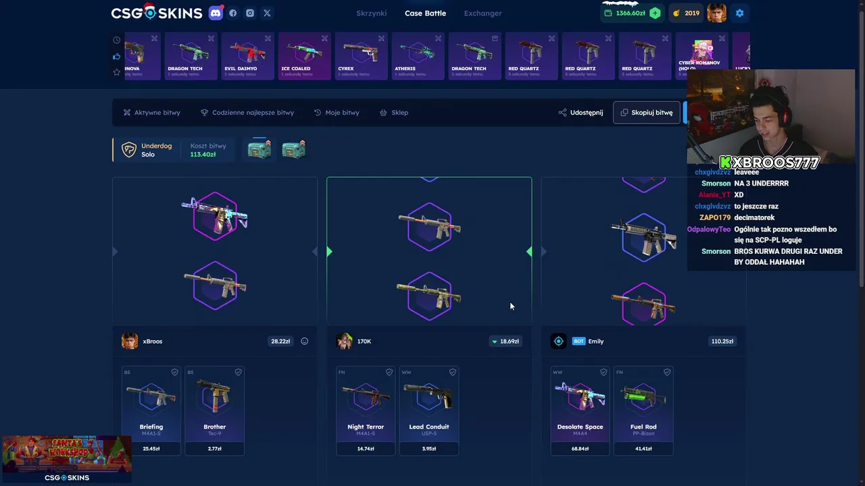Click the xBroos player avatar
Screen dimensions: 865x486
(130, 341)
